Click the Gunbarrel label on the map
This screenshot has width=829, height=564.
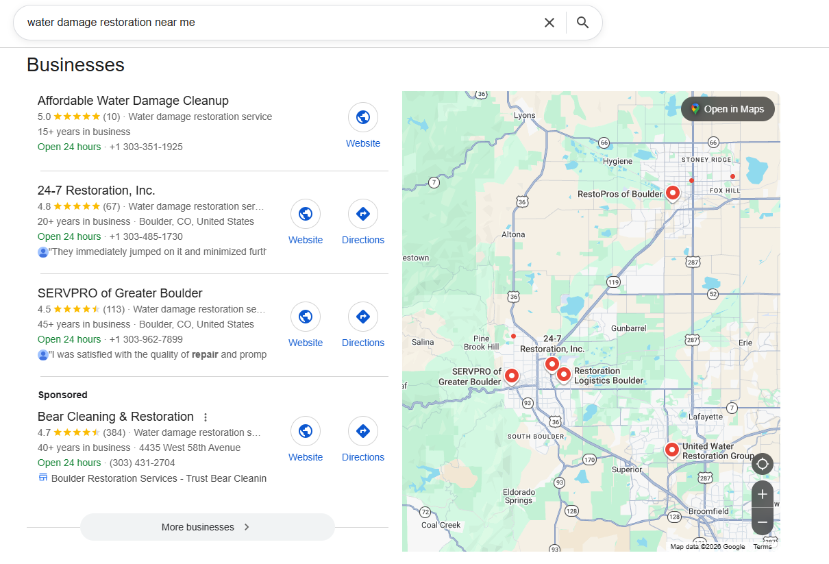tap(628, 328)
